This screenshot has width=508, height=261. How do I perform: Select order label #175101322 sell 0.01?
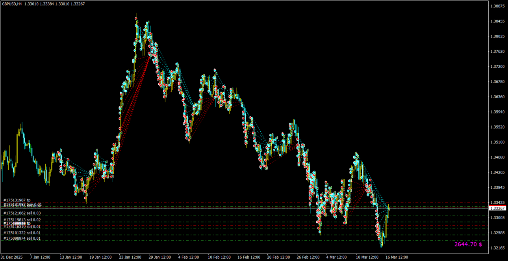(22, 233)
